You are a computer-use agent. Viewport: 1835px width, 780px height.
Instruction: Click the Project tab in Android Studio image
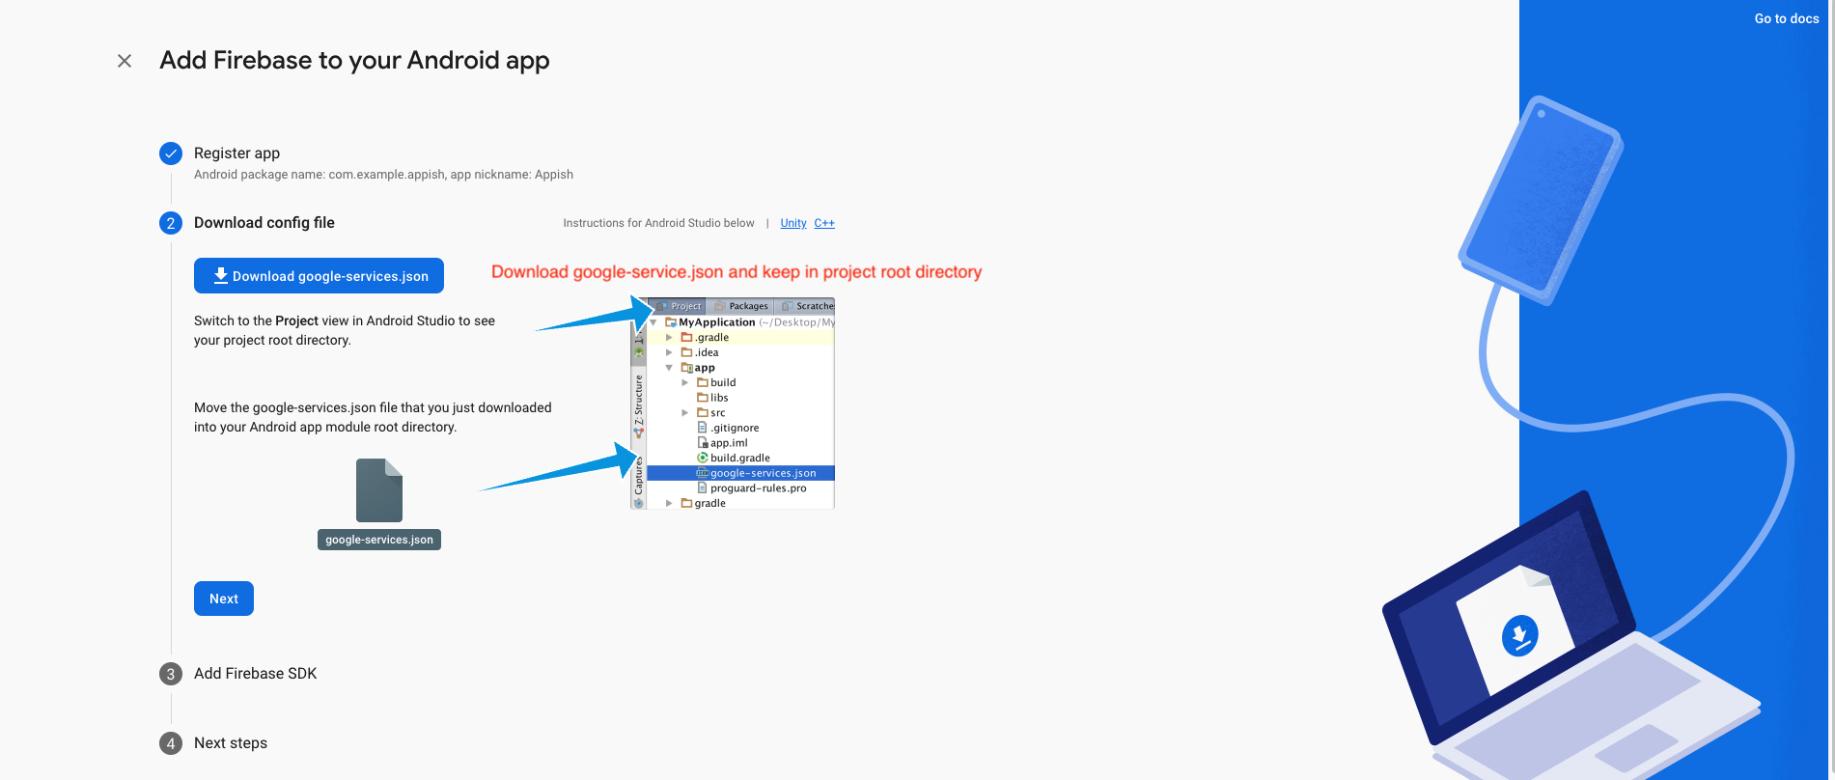coord(681,306)
